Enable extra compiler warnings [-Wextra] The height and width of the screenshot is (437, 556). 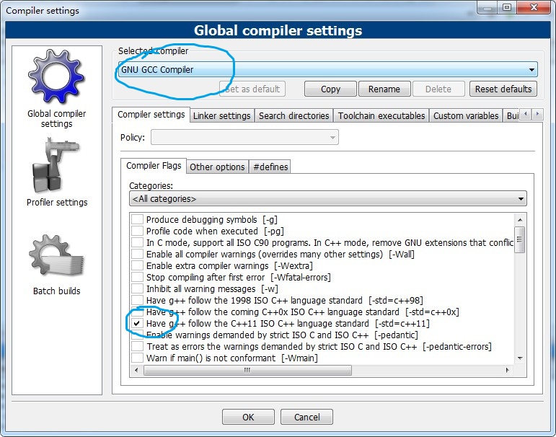[x=137, y=265]
